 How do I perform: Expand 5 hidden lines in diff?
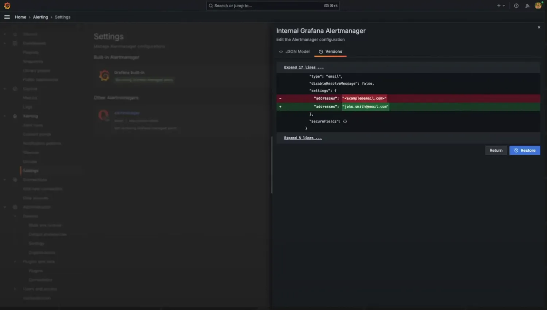[303, 138]
